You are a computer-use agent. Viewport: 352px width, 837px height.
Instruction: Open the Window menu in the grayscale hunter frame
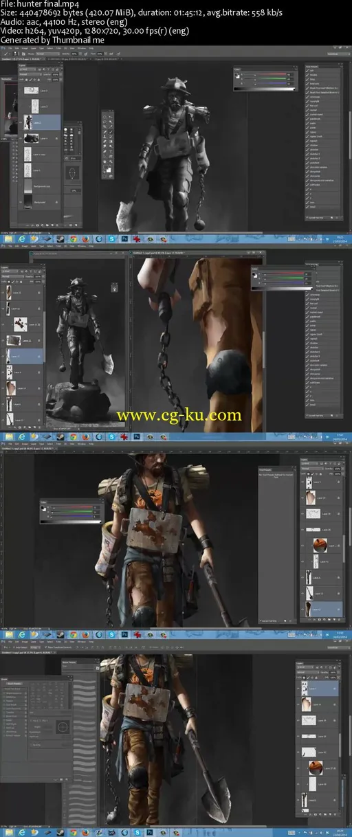[81, 47]
